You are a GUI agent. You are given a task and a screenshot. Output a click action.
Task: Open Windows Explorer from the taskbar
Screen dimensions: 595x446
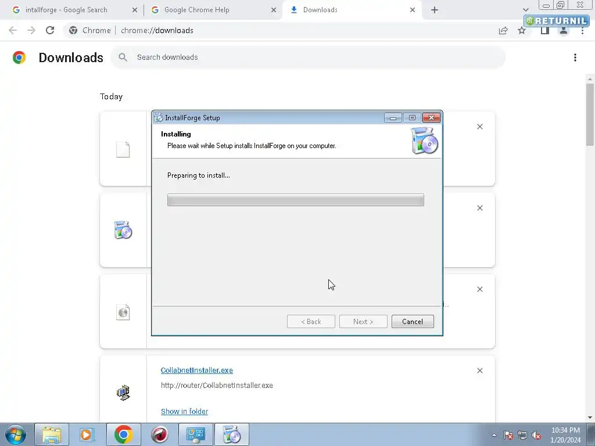pyautogui.click(x=52, y=434)
